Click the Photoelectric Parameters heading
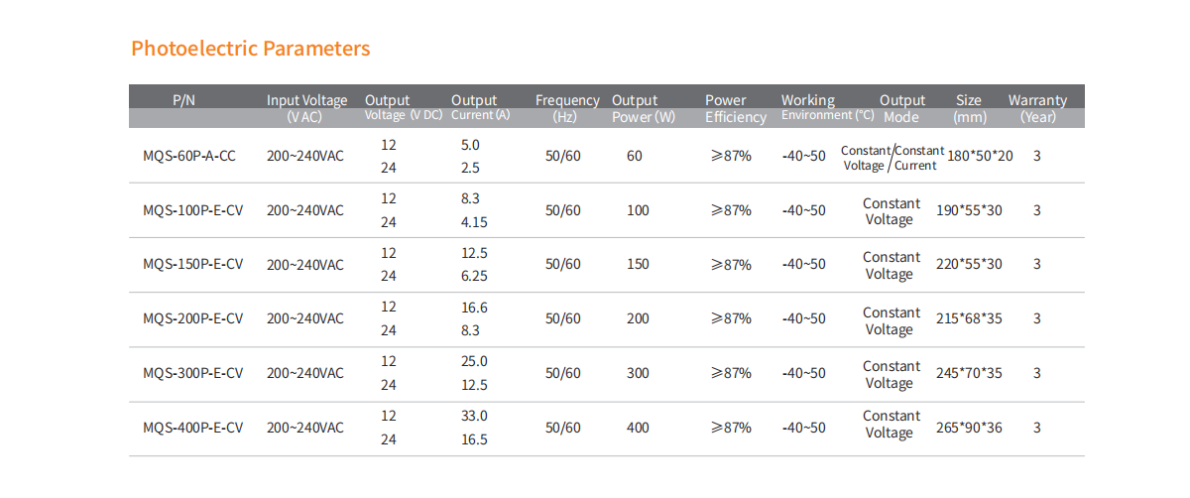 click(250, 49)
